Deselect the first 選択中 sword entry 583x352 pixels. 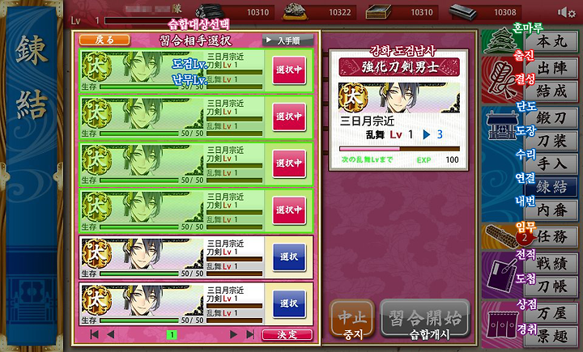(289, 70)
